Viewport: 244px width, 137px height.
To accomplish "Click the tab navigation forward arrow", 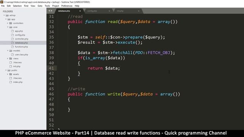I will pyautogui.click(x=51, y=11).
